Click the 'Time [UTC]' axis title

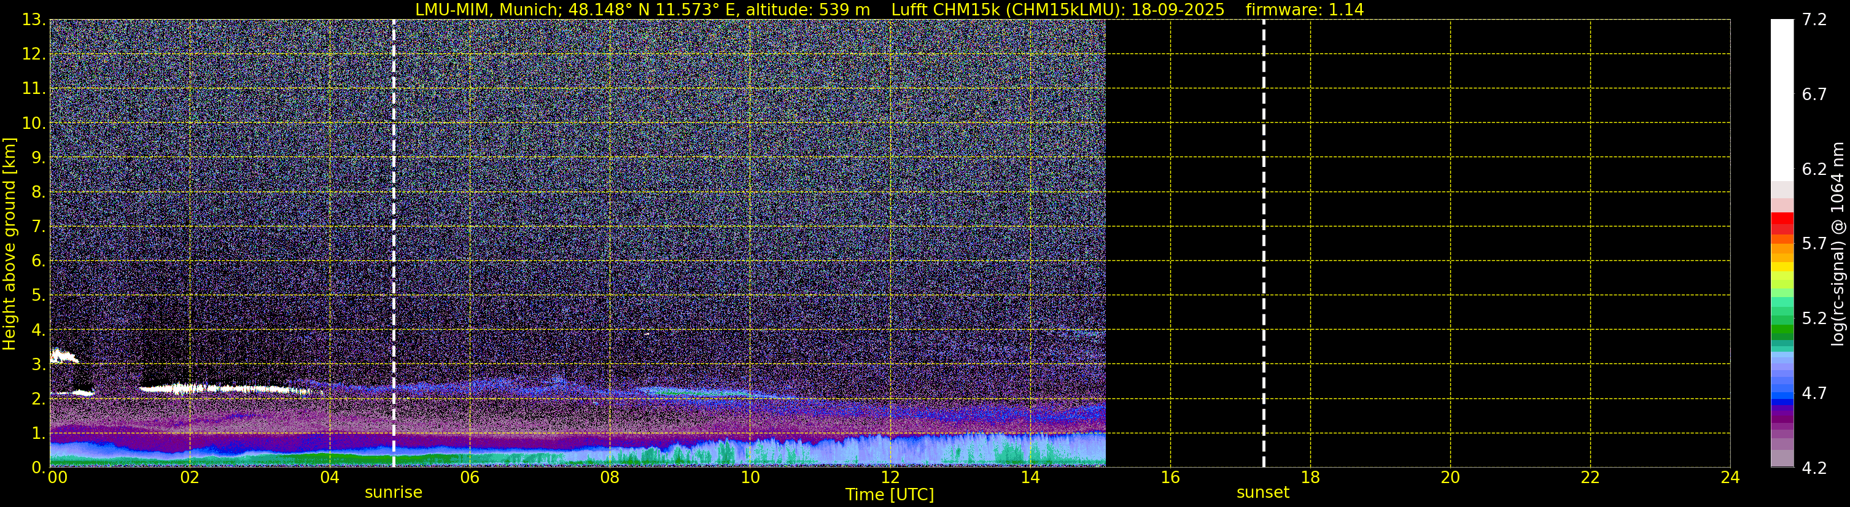tap(890, 495)
